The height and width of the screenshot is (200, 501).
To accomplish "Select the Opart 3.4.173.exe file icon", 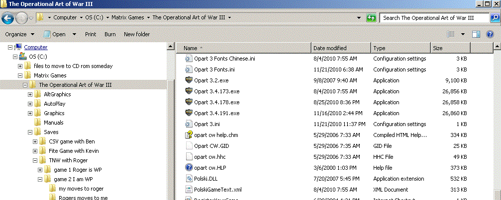I will pos(189,91).
